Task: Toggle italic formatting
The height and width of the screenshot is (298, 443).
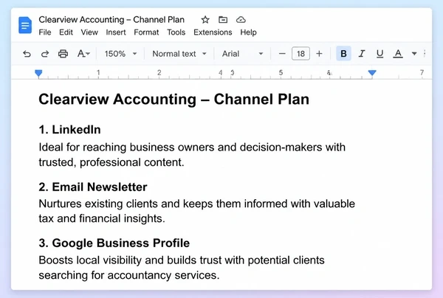Action: [x=362, y=54]
